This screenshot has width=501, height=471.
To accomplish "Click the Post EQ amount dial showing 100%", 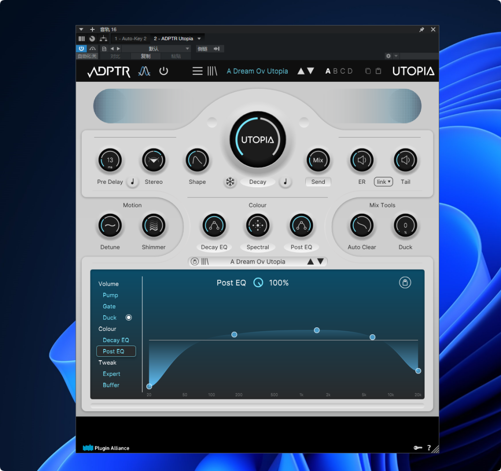I will tap(258, 283).
